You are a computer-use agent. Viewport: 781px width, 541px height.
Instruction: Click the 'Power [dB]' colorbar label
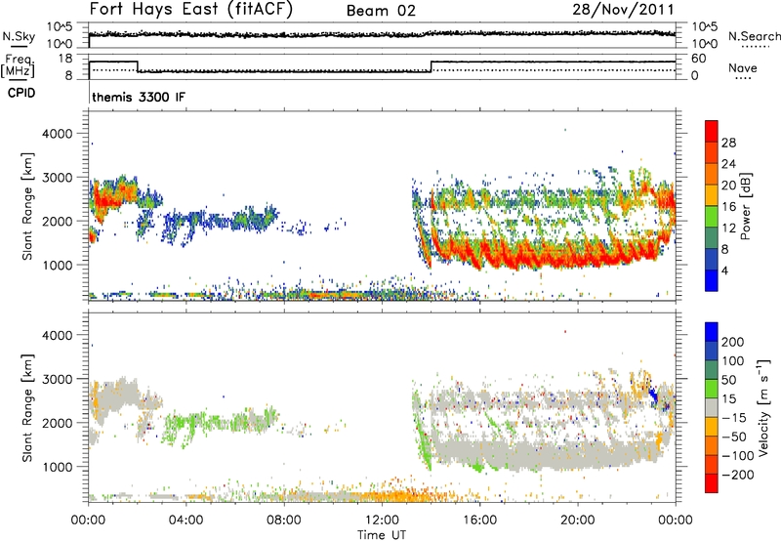[745, 206]
